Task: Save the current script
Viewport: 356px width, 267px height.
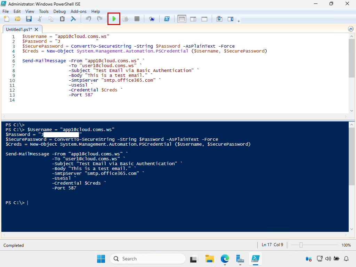Action: tap(29, 19)
